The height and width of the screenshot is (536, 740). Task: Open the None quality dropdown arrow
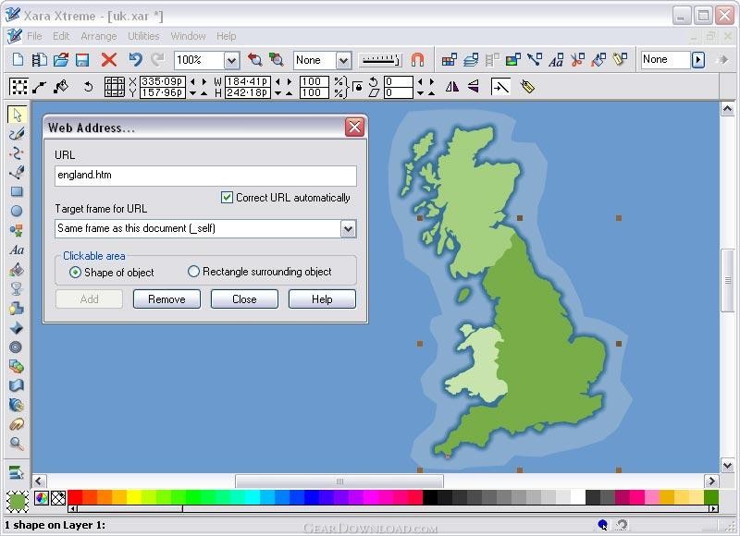tap(343, 60)
